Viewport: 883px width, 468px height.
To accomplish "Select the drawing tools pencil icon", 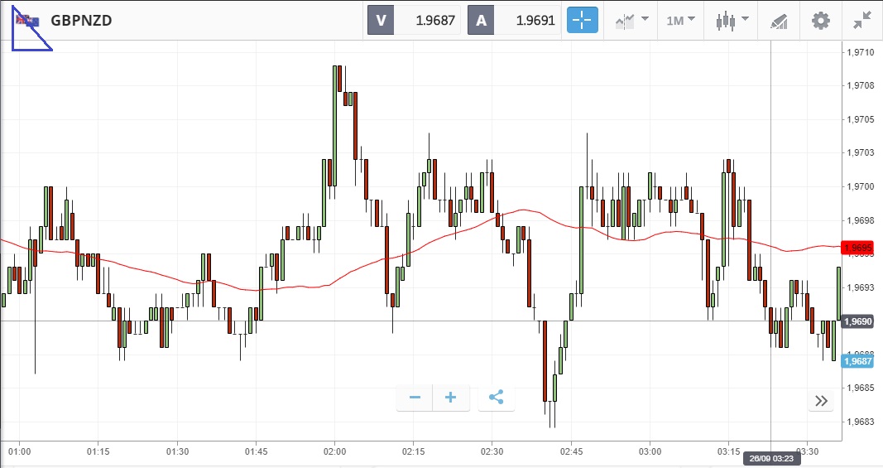I will tap(779, 22).
